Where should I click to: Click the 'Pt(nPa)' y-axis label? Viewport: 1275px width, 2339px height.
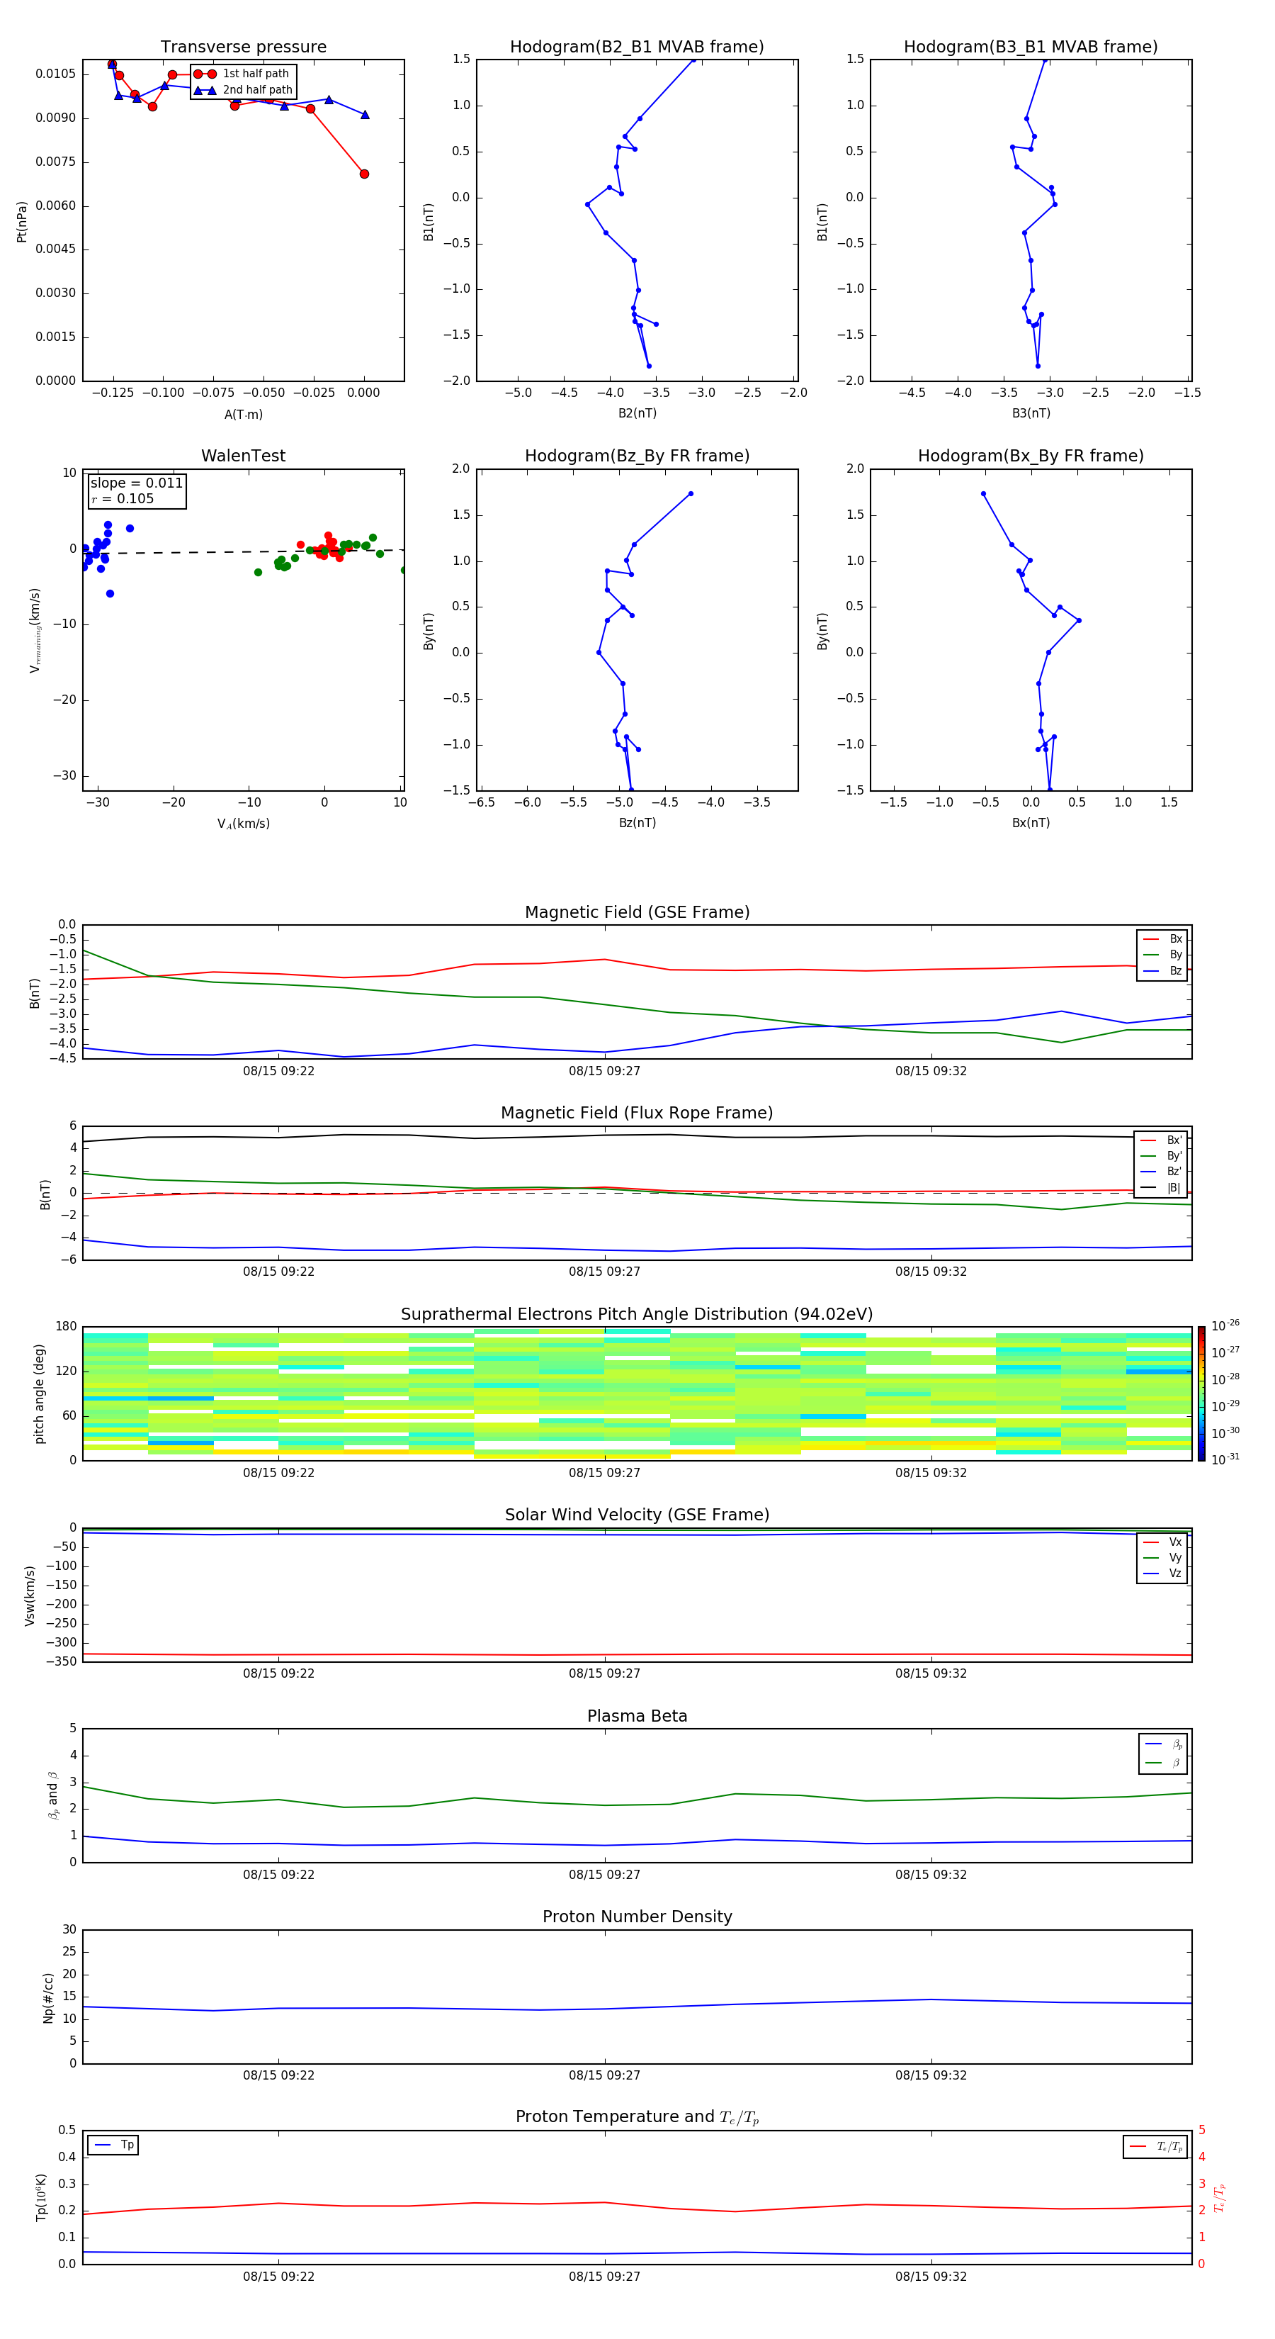(22, 220)
